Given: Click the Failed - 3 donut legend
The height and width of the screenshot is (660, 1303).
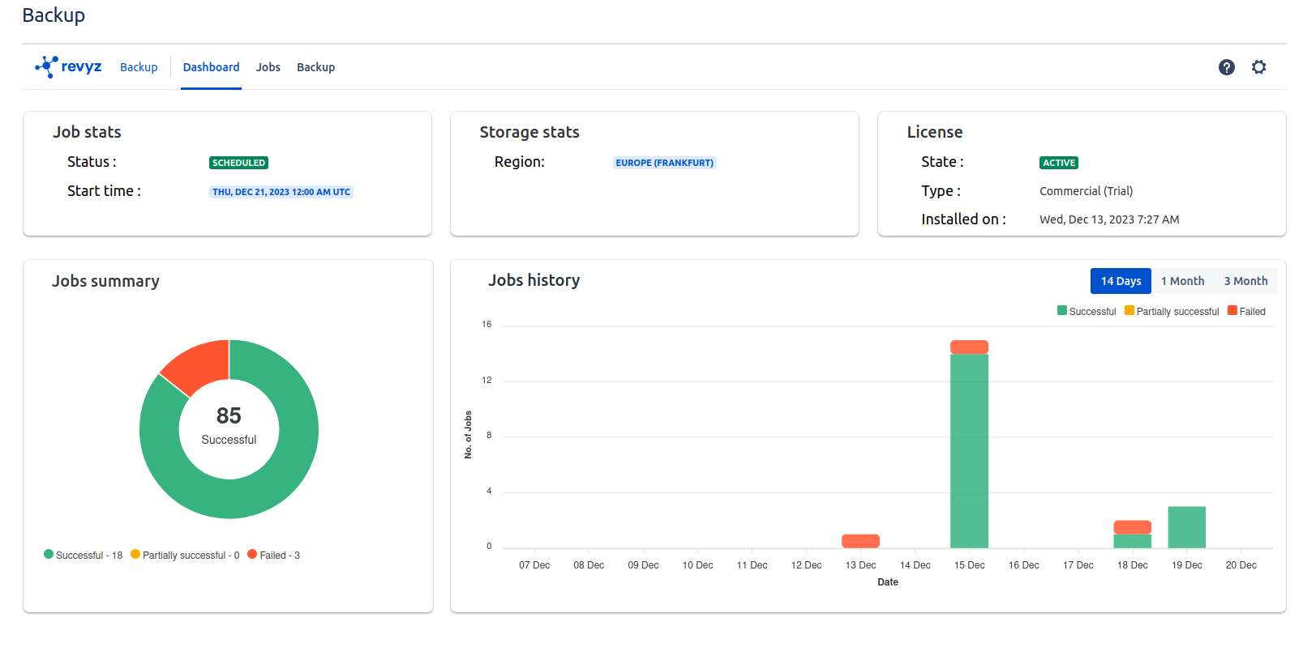Looking at the screenshot, I should 273,556.
